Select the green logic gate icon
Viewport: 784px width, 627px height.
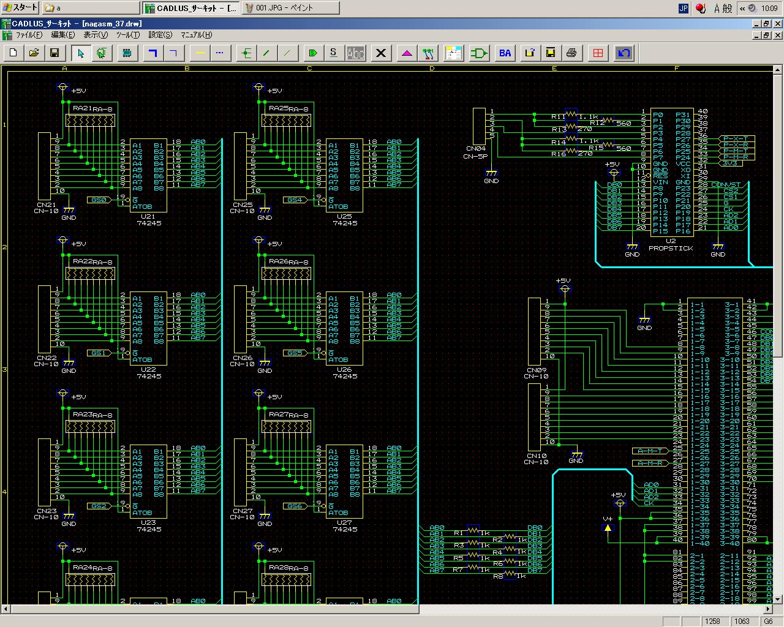(x=479, y=53)
